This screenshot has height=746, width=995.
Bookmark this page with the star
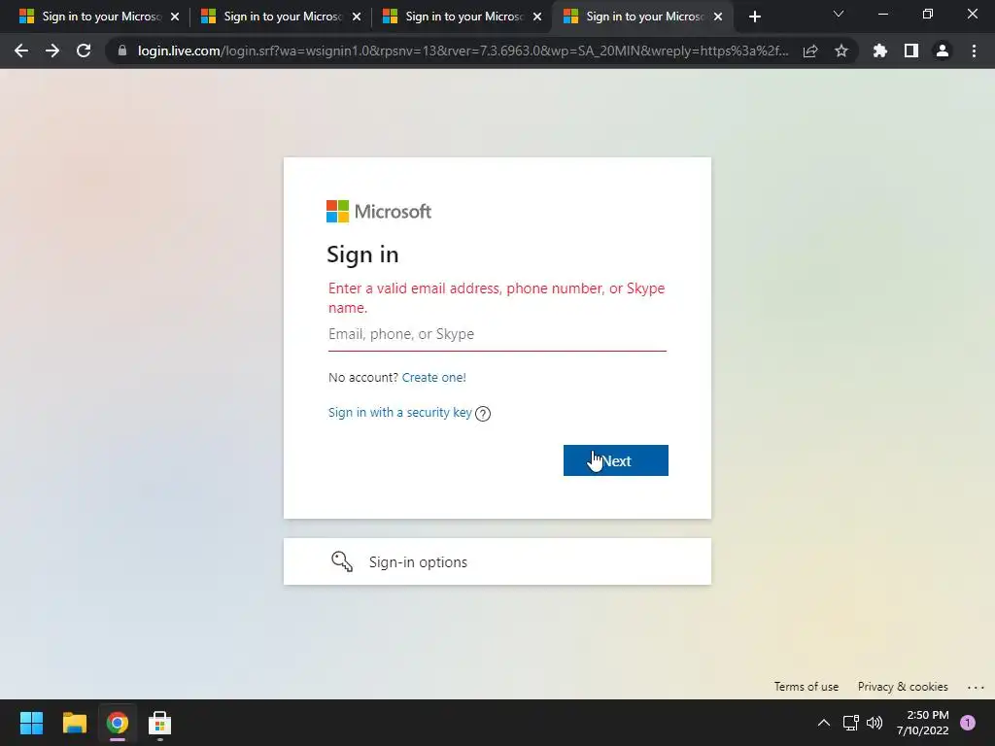[x=841, y=51]
